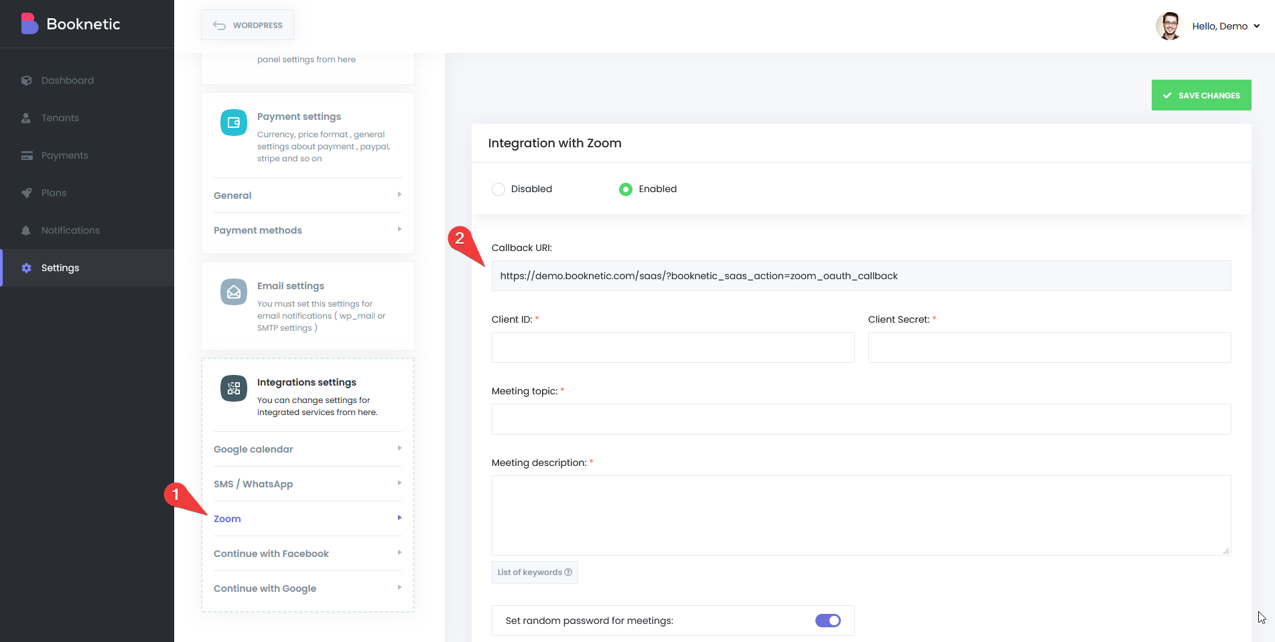Click the Meeting topic input field
This screenshot has width=1275, height=642.
coord(861,419)
